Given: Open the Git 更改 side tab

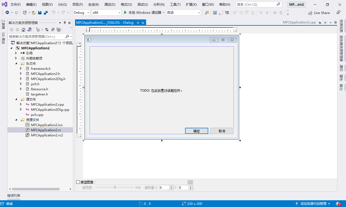Looking at the screenshot, I should (x=3, y=38).
